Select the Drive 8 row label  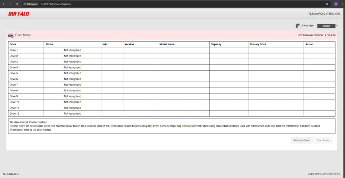(14, 91)
